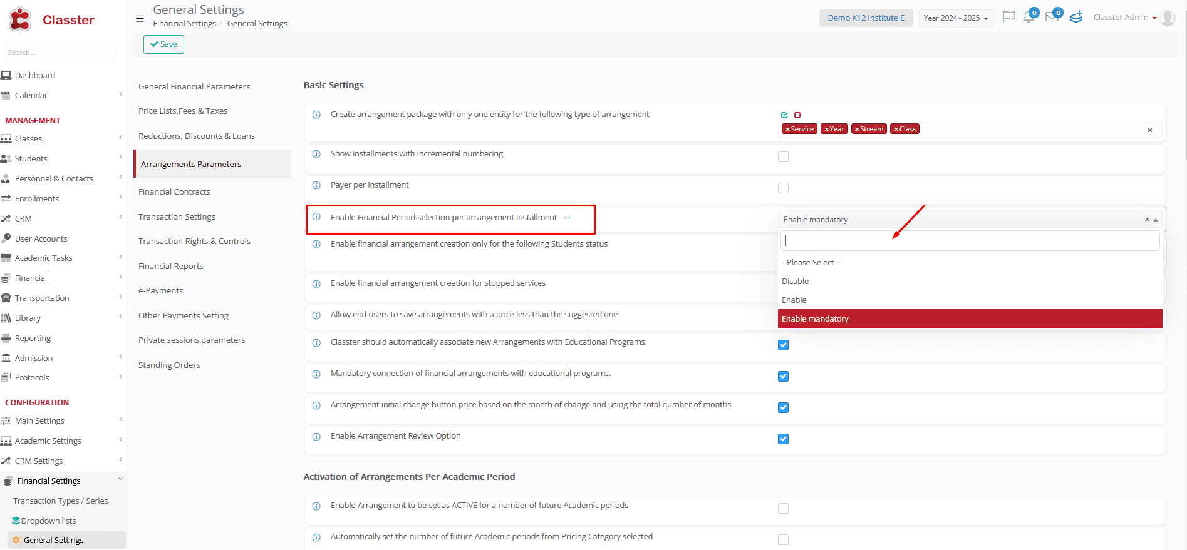Open e-Payments tab

click(160, 291)
